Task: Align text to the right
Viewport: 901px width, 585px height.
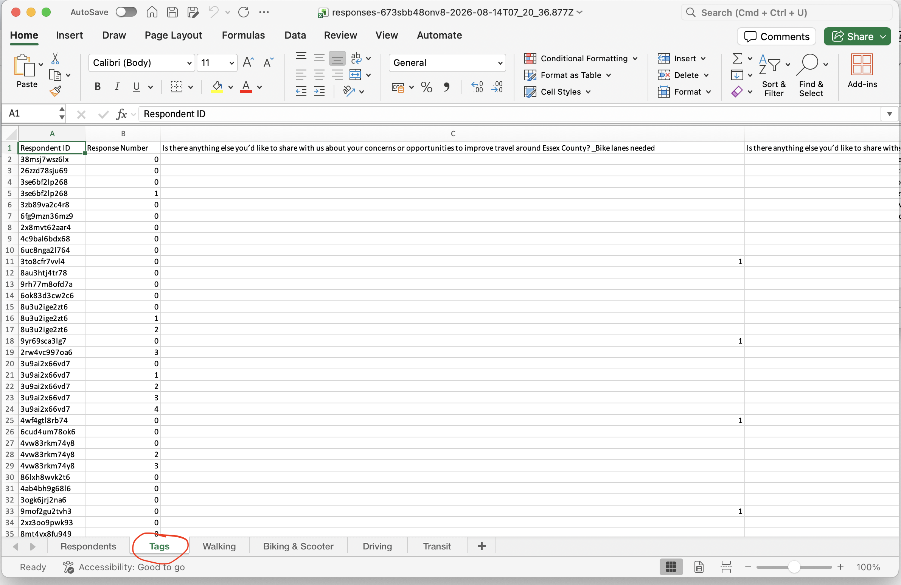Action: click(337, 75)
